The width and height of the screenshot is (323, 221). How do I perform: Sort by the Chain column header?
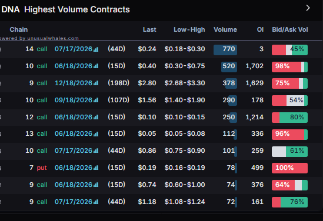(19, 29)
